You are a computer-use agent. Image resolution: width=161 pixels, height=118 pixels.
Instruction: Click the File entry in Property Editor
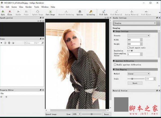[2, 93]
